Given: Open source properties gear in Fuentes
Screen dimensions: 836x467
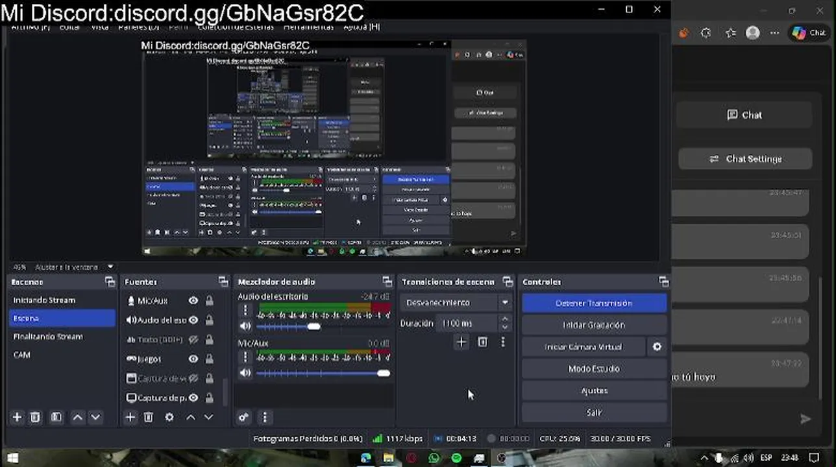Looking at the screenshot, I should 169,417.
